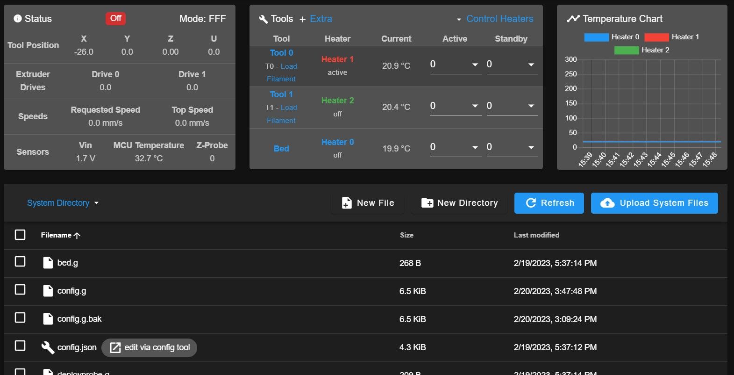
Task: Click the Tools tab label
Action: 282,19
